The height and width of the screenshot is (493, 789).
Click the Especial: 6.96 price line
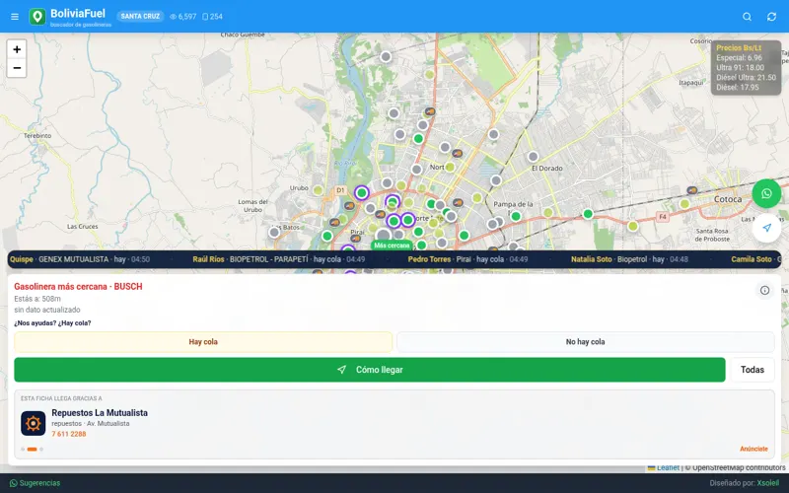[x=739, y=58]
